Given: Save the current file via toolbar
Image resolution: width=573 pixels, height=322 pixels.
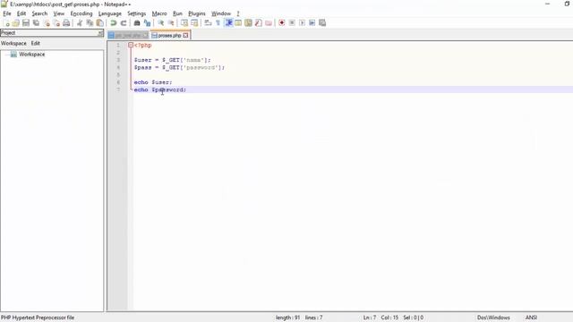Looking at the screenshot, I should (26, 23).
